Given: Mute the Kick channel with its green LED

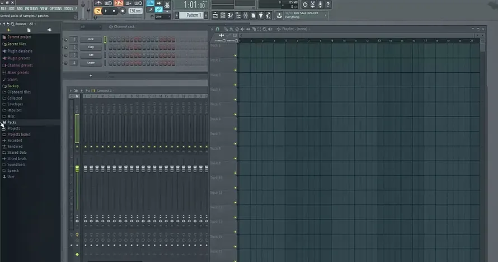Looking at the screenshot, I should coord(65,40).
